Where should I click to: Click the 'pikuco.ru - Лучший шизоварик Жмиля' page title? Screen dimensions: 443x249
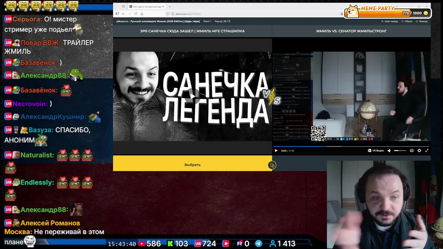pyautogui.click(x=158, y=21)
